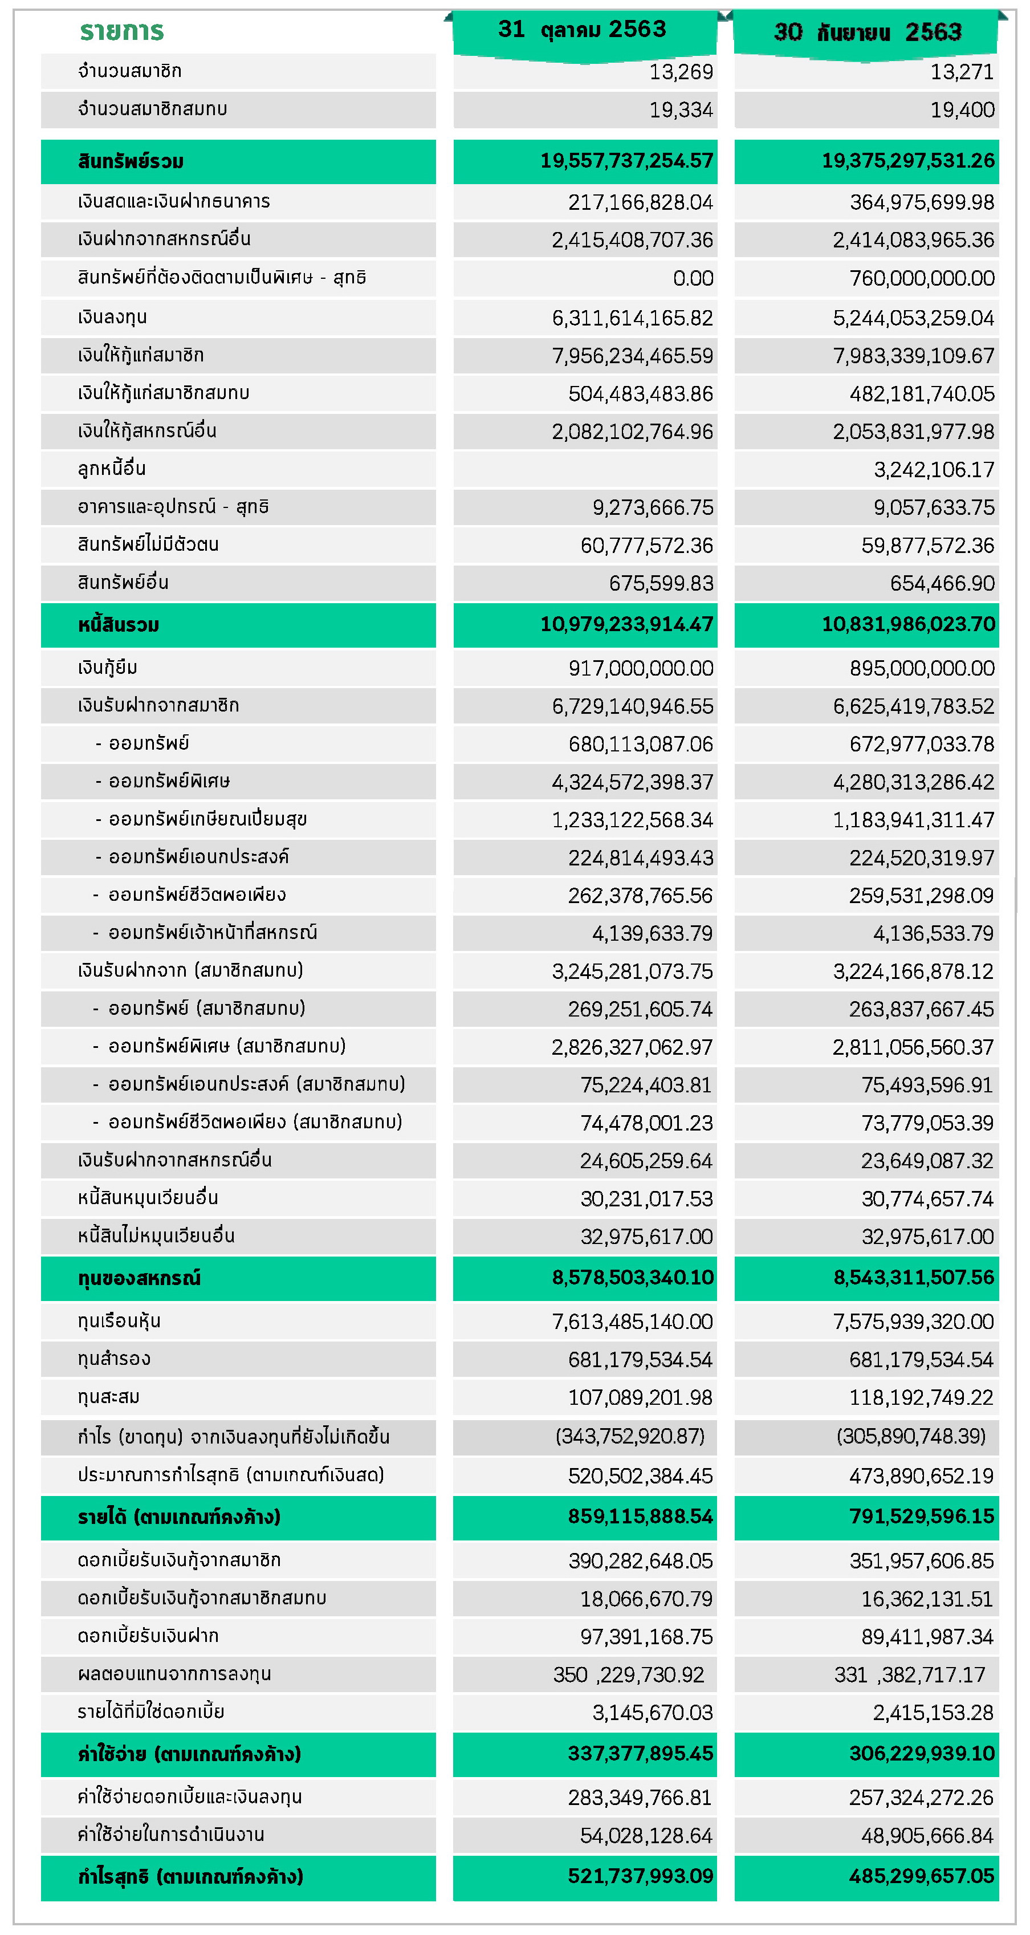The width and height of the screenshot is (1030, 1935).
Task: Click the net profit value 485,299,657.05
Action: (922, 1876)
